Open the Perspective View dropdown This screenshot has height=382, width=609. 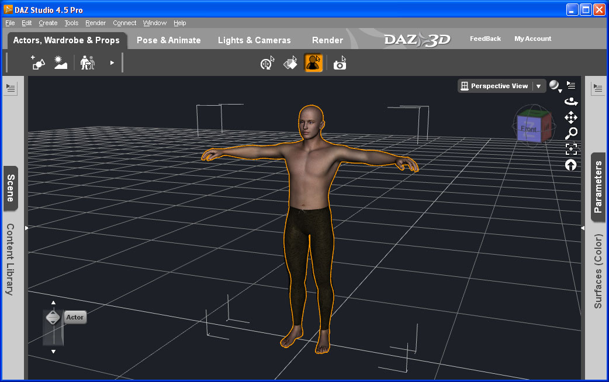point(538,86)
